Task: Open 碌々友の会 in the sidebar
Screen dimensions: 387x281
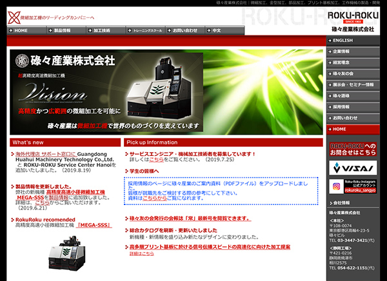Action: 353,73
